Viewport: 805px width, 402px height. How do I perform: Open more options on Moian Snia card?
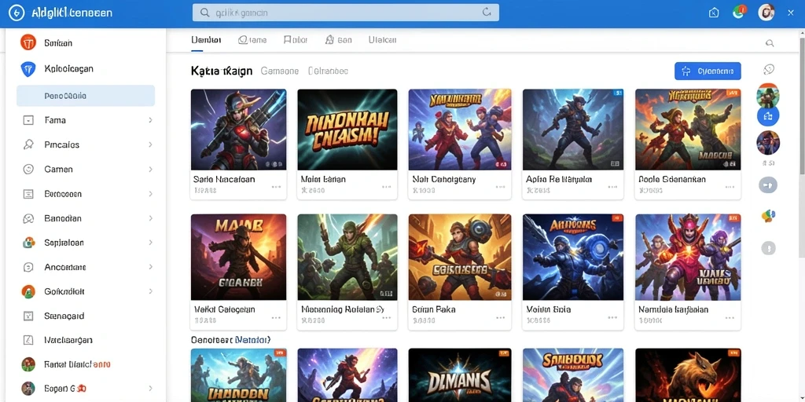(612, 318)
